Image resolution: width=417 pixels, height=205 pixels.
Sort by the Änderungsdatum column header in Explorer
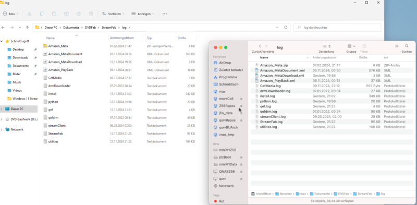122,38
